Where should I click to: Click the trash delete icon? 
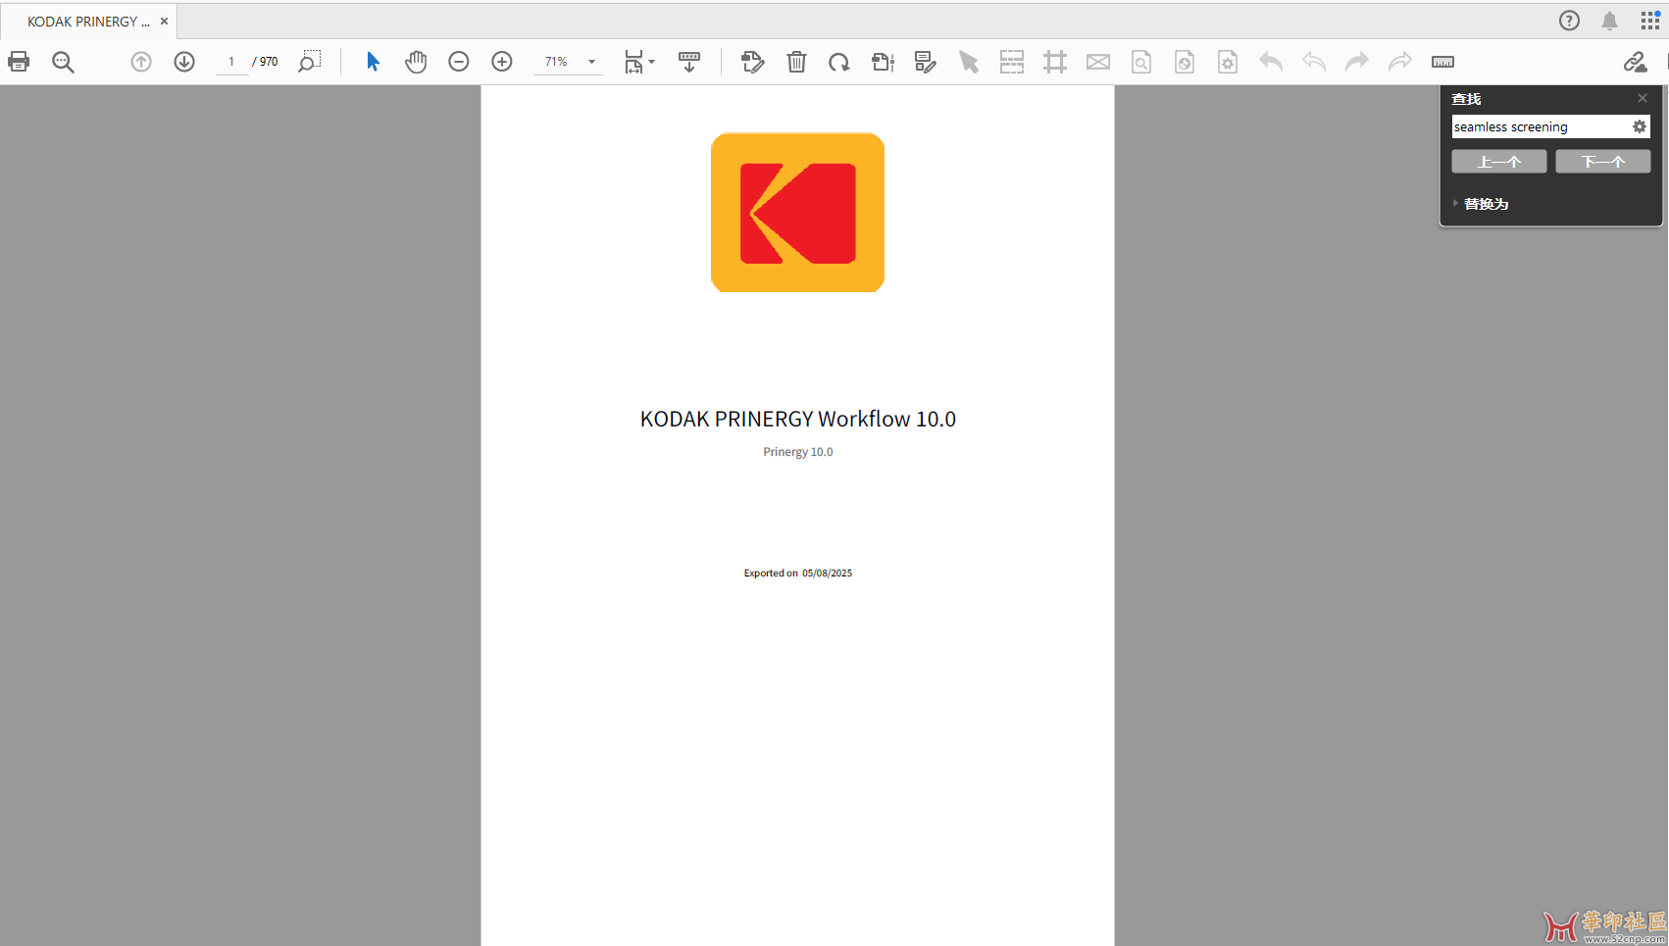click(x=796, y=62)
